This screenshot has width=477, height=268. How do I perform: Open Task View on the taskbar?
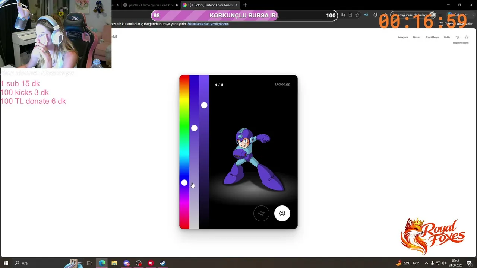[89, 263]
